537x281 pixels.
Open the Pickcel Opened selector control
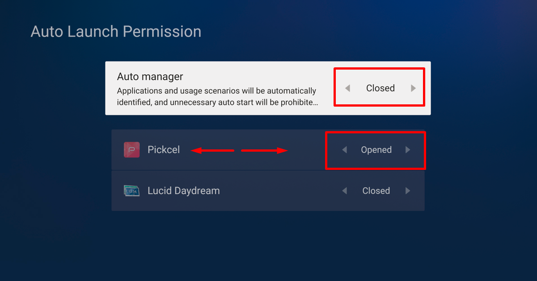376,150
